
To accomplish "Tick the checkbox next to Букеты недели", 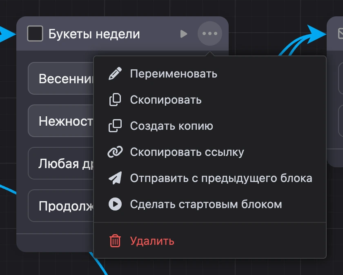I will click(35, 33).
